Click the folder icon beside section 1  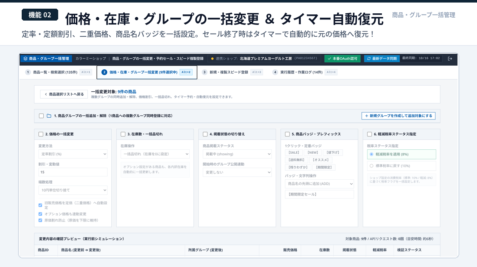pos(49,116)
